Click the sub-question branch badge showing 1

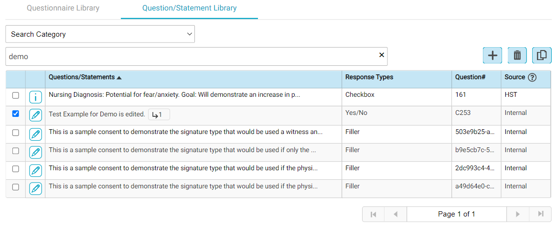coord(159,114)
